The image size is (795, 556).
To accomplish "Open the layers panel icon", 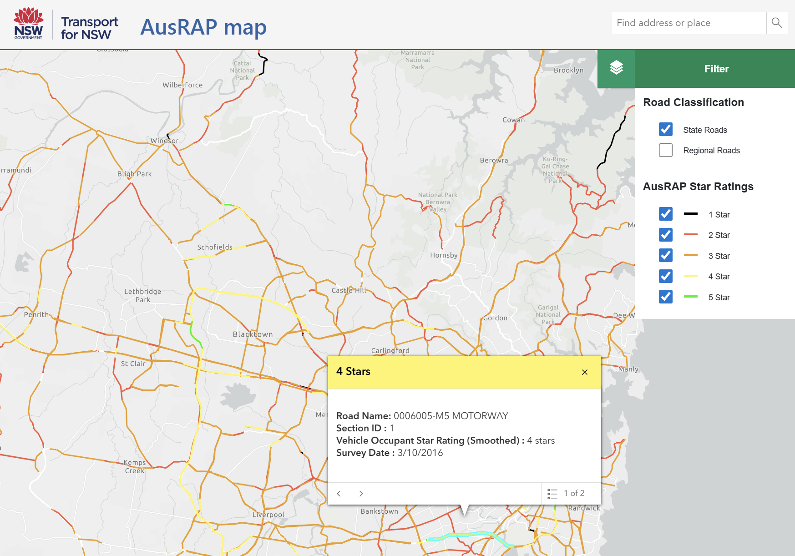I will click(616, 68).
